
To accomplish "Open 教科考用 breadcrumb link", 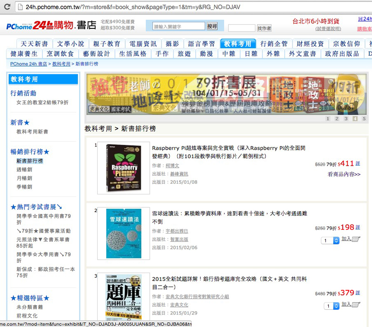I will [x=61, y=64].
